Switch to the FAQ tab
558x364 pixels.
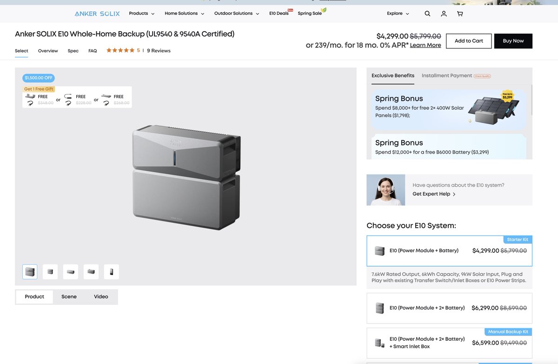tap(93, 51)
